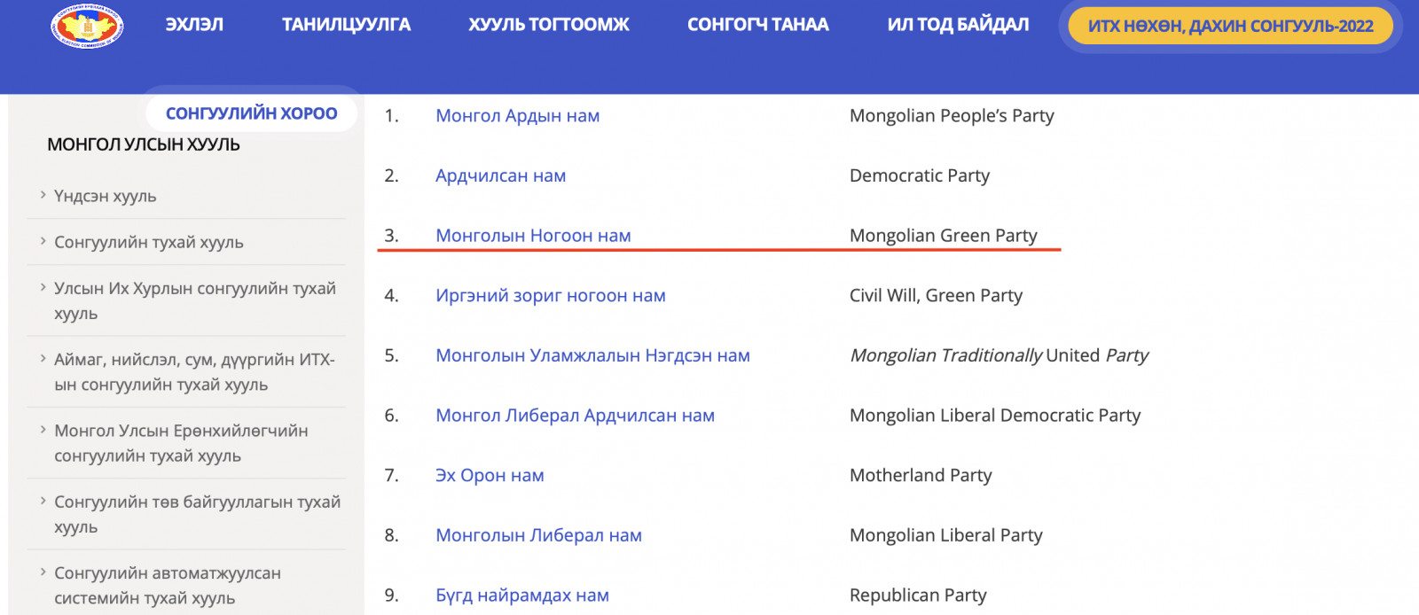1419x615 pixels.
Task: Open Сонгуулийн тухай хууль sidebar item
Action: click(149, 242)
